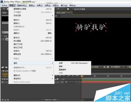Viewport: 131px width, 102px height.
Task: Select the 合成 timeline tab
Action: 6,71
